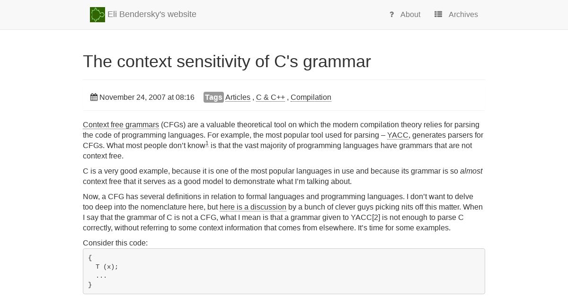Click the calendar icon near the date
This screenshot has width=568, height=298.
pyautogui.click(x=94, y=97)
